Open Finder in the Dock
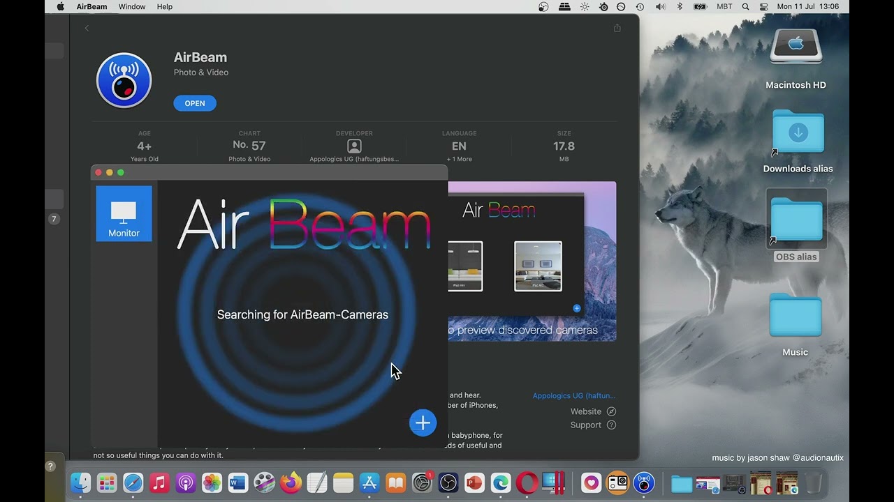This screenshot has width=894, height=502. point(81,482)
